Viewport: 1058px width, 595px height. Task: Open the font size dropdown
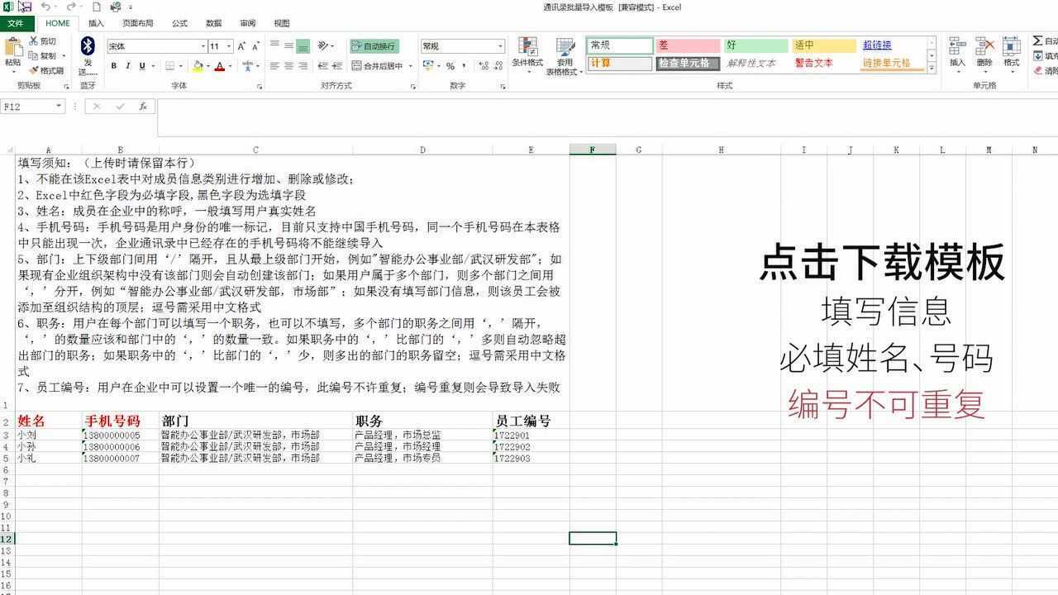click(x=229, y=47)
